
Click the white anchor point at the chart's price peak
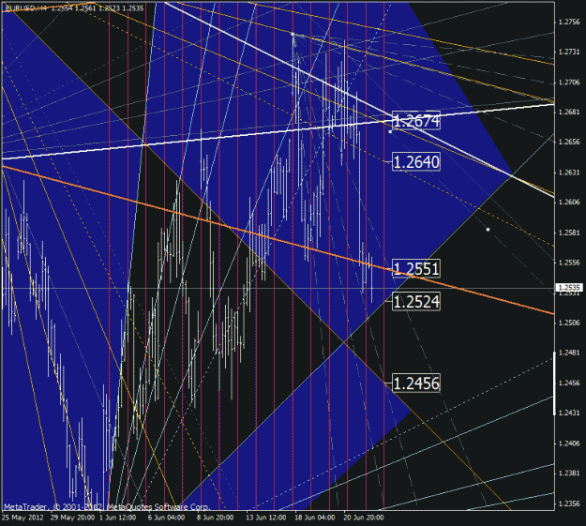coord(293,34)
